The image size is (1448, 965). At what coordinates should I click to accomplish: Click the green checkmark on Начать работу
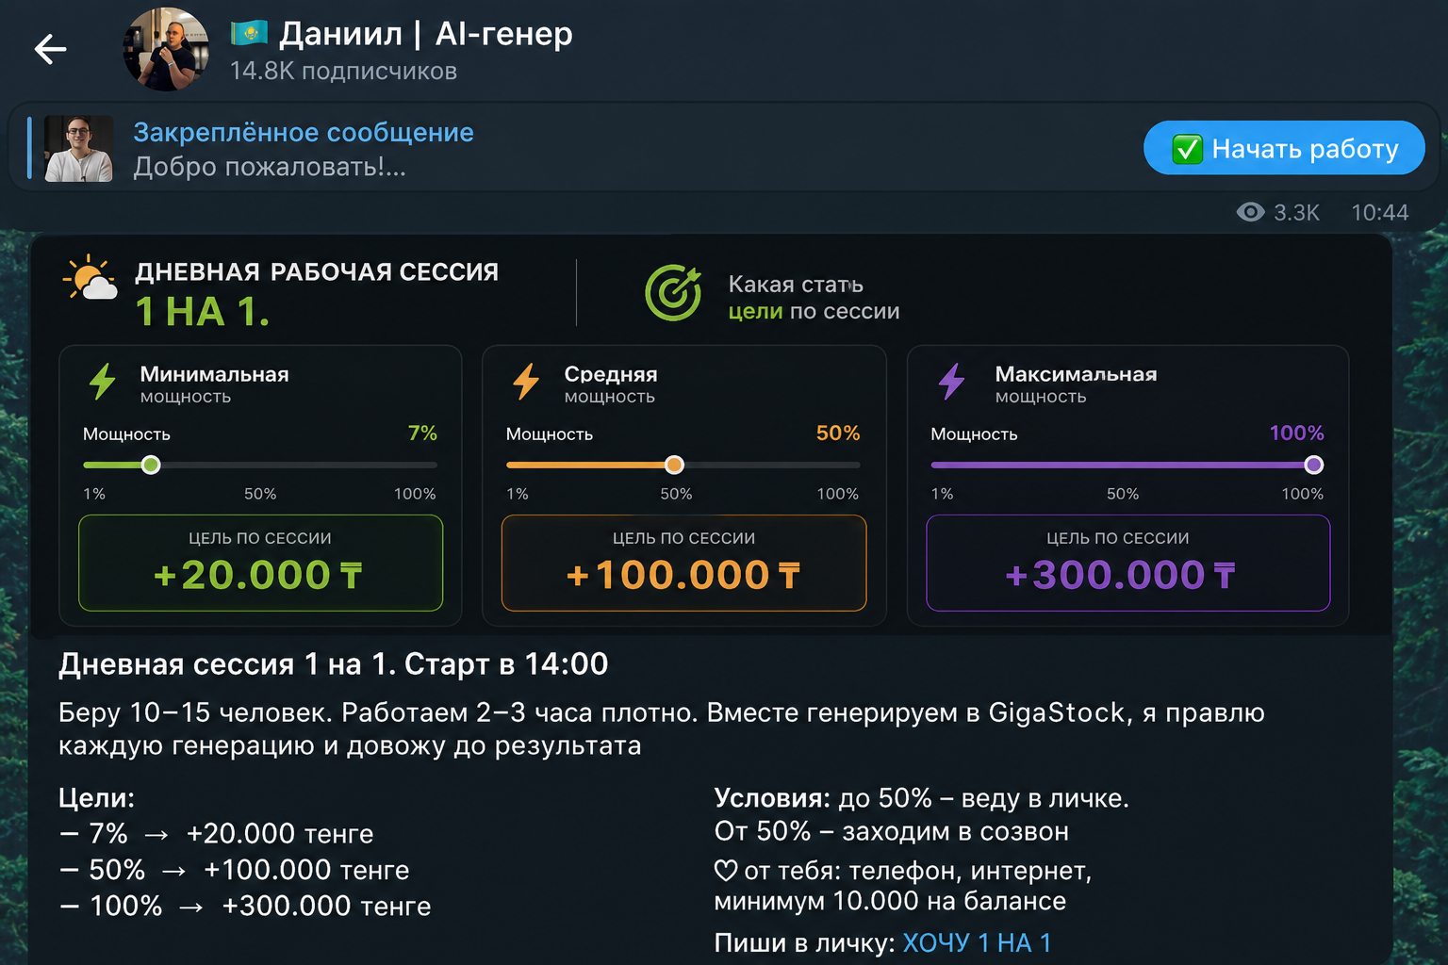click(x=1187, y=149)
